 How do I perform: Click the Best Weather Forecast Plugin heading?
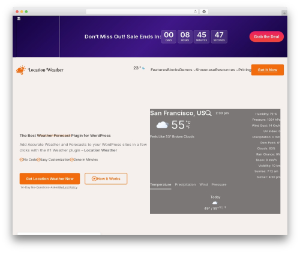pyautogui.click(x=65, y=136)
